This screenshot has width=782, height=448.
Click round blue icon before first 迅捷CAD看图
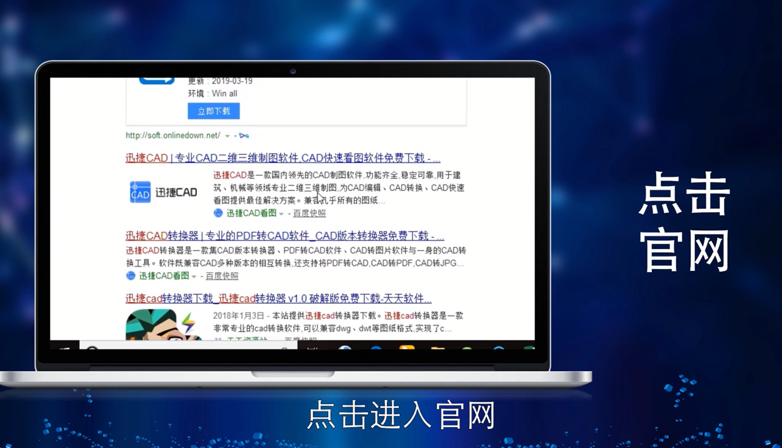click(218, 213)
